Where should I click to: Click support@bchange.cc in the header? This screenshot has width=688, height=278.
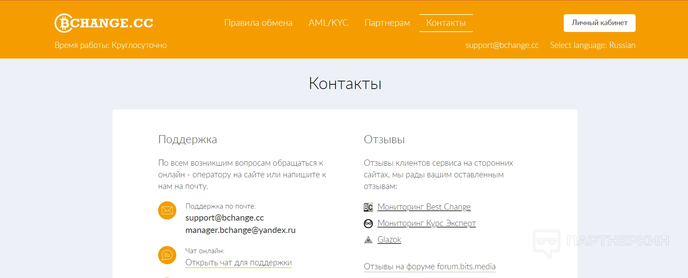(x=502, y=45)
